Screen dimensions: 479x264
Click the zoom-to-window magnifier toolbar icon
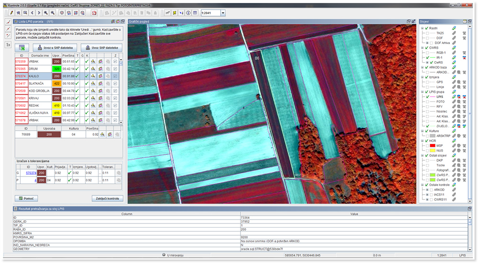(x=25, y=13)
